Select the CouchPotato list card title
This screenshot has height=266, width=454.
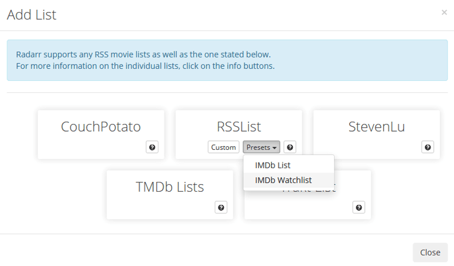point(101,127)
